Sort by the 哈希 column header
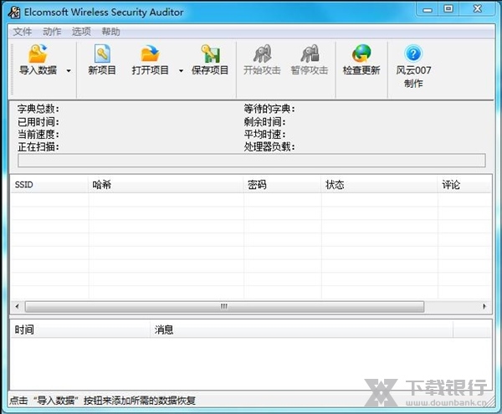 (166, 185)
